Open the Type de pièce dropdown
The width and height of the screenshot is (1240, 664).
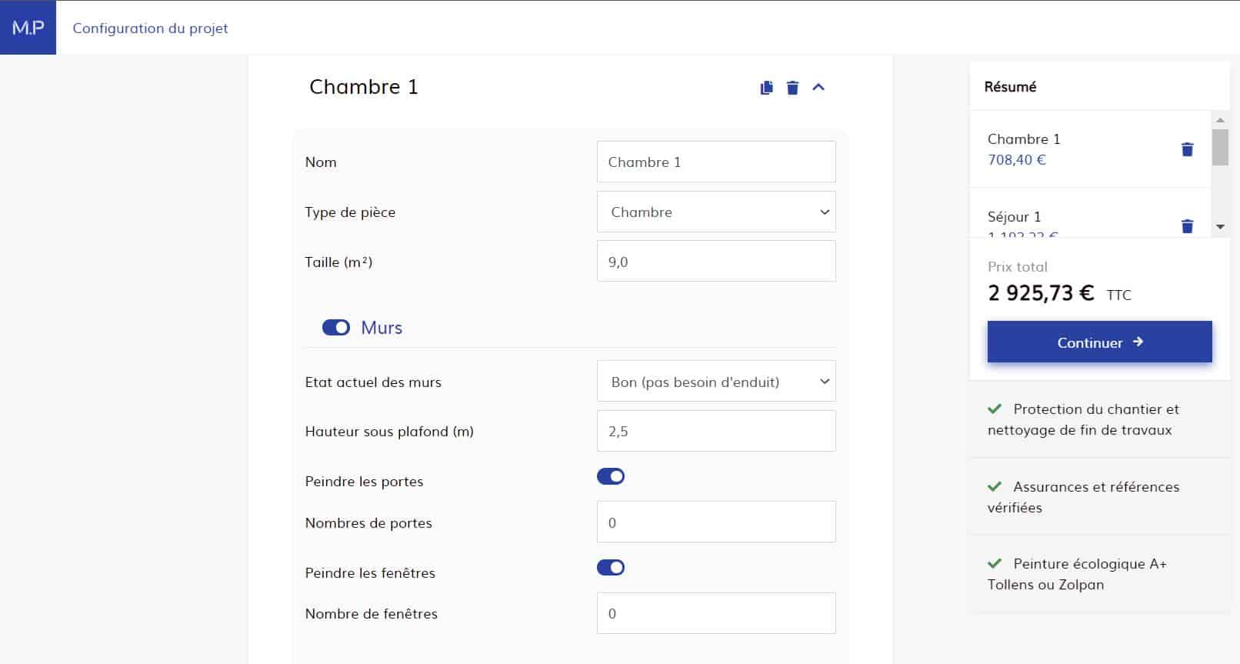[715, 212]
